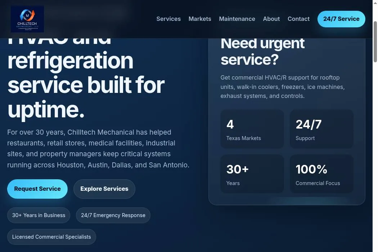The image size is (378, 252).
Task: Click the Request Service button
Action: click(x=37, y=189)
